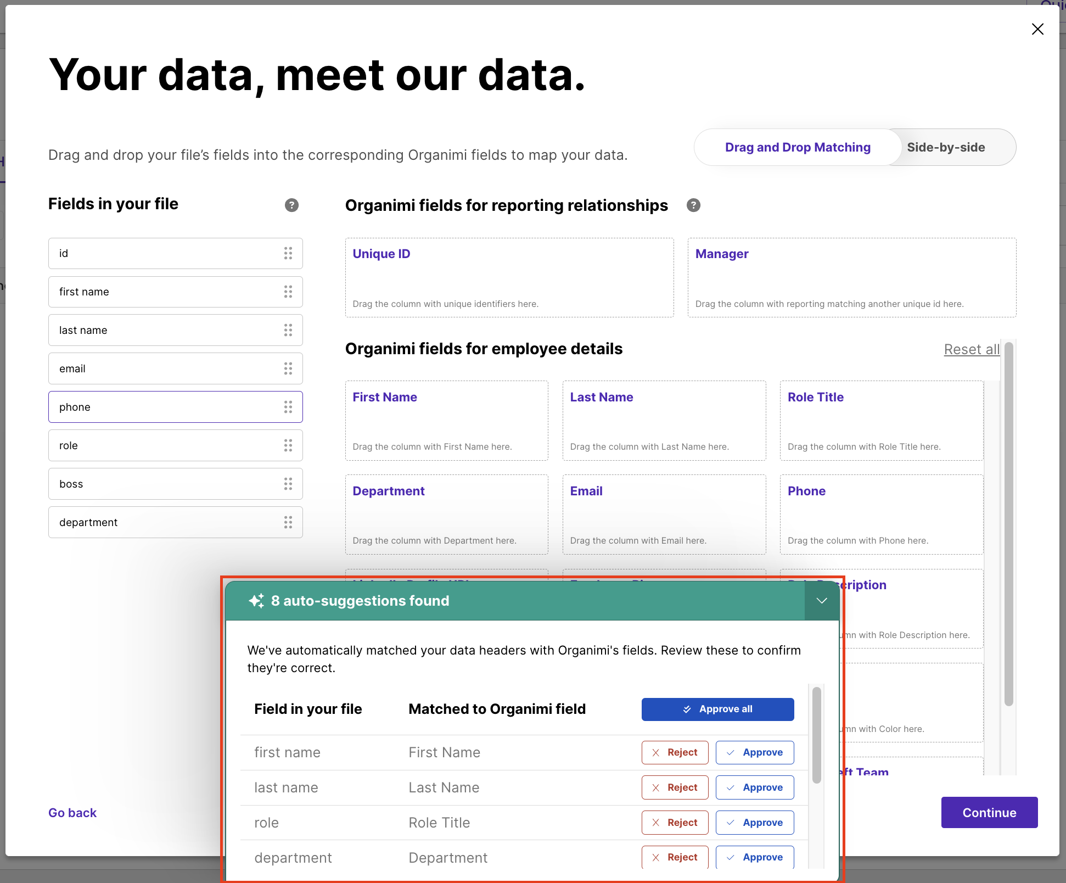Reject the role to Role Title match

pos(675,823)
